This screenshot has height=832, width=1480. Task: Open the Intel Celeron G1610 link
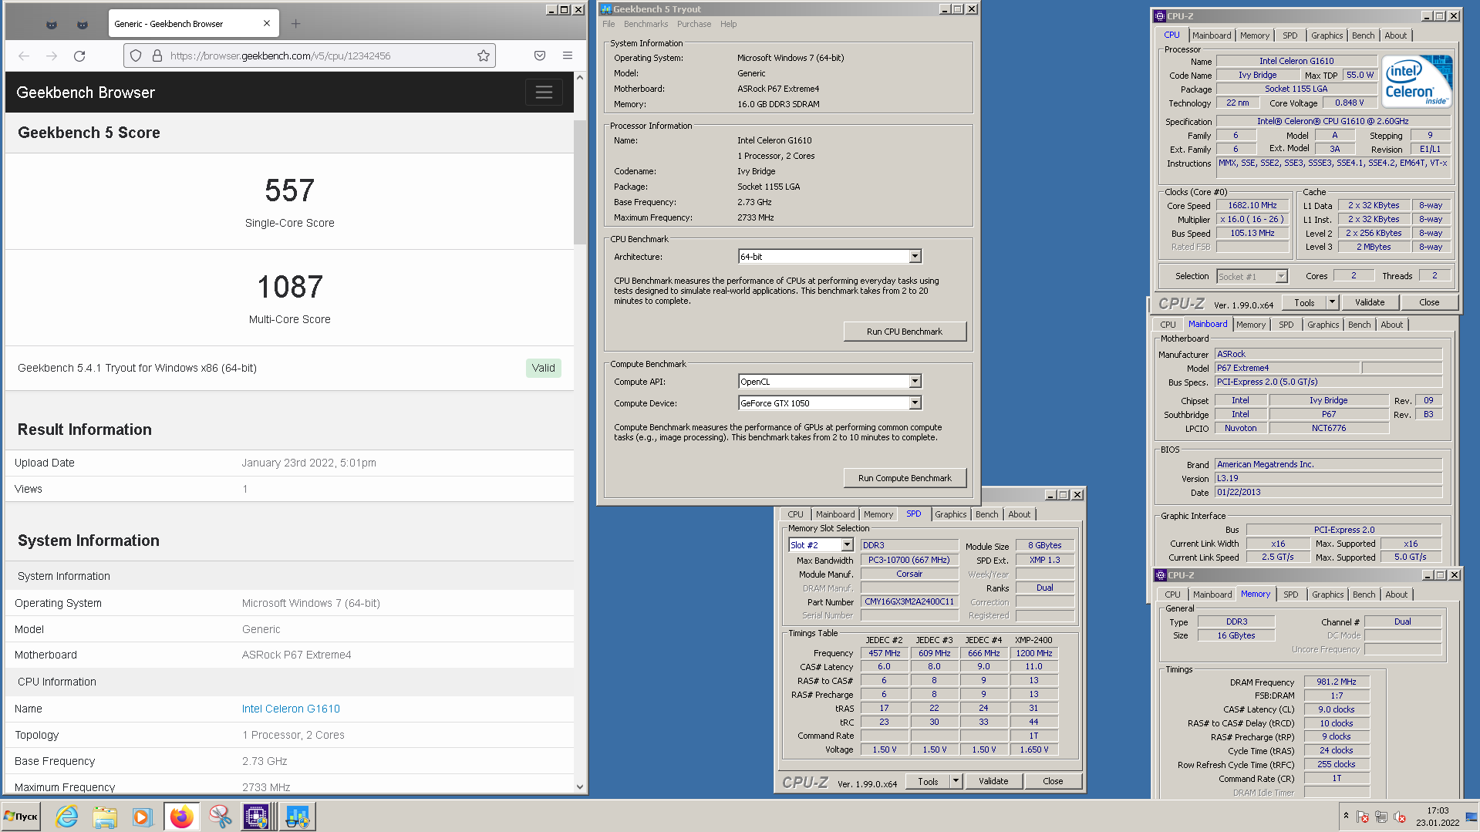pos(291,709)
